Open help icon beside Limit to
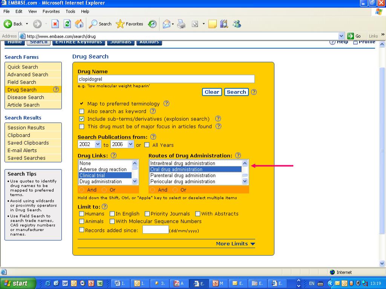Screen dimensions: 386x289 (x=105, y=207)
